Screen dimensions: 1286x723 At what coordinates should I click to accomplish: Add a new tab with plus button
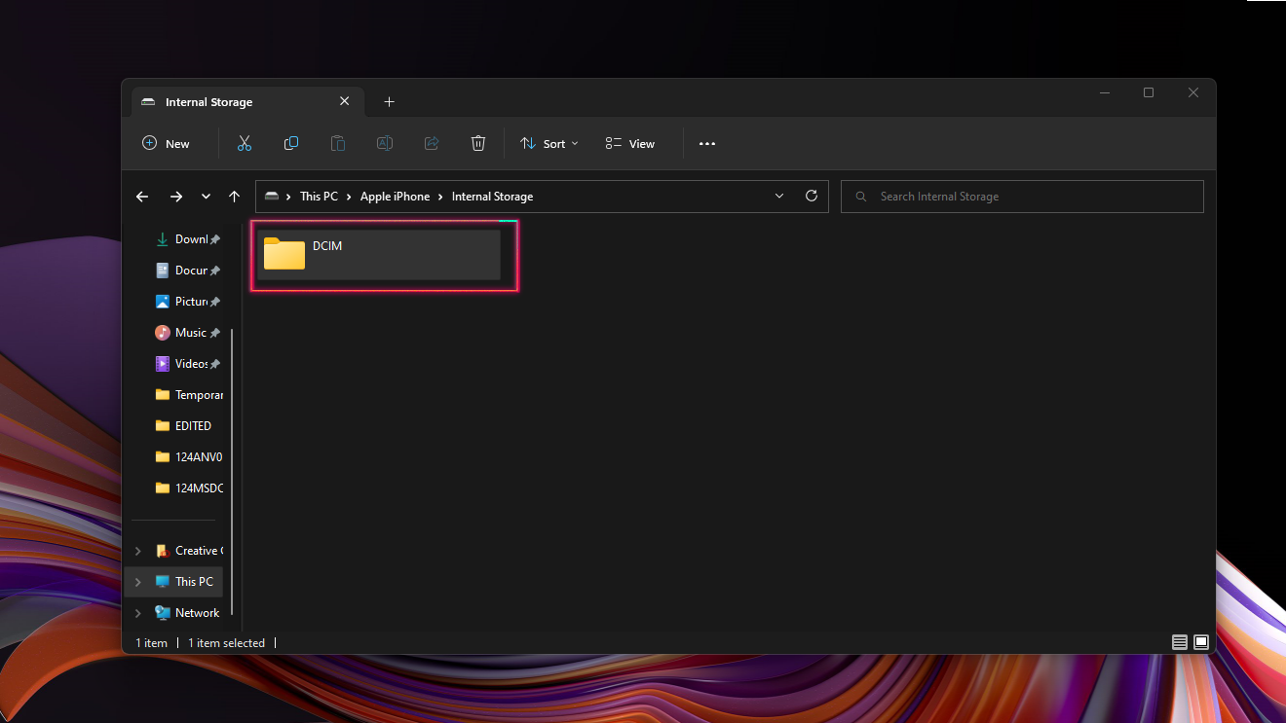tap(389, 102)
